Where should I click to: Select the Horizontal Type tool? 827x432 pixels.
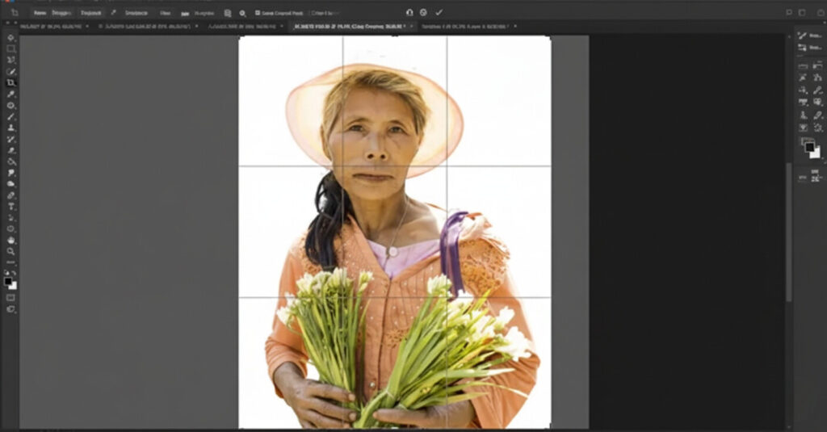click(x=10, y=206)
